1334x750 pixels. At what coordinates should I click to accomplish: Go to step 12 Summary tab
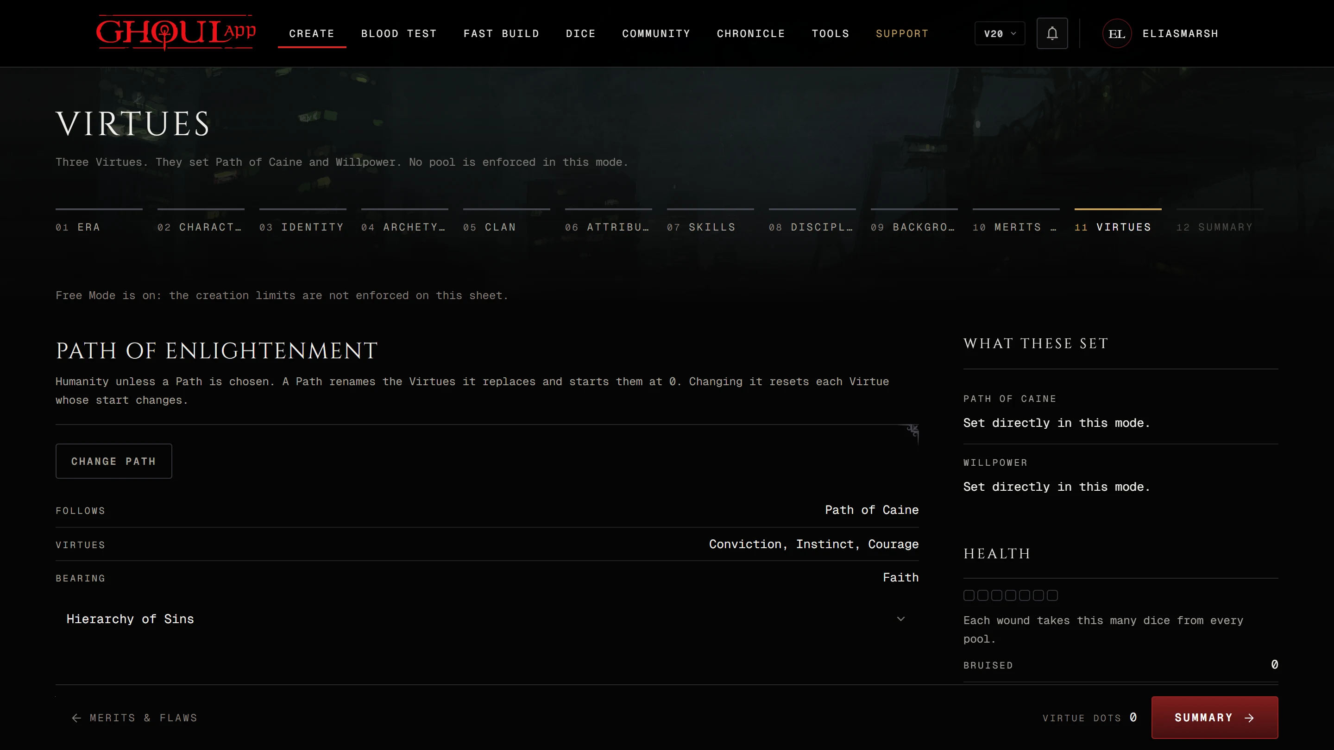[x=1220, y=222]
